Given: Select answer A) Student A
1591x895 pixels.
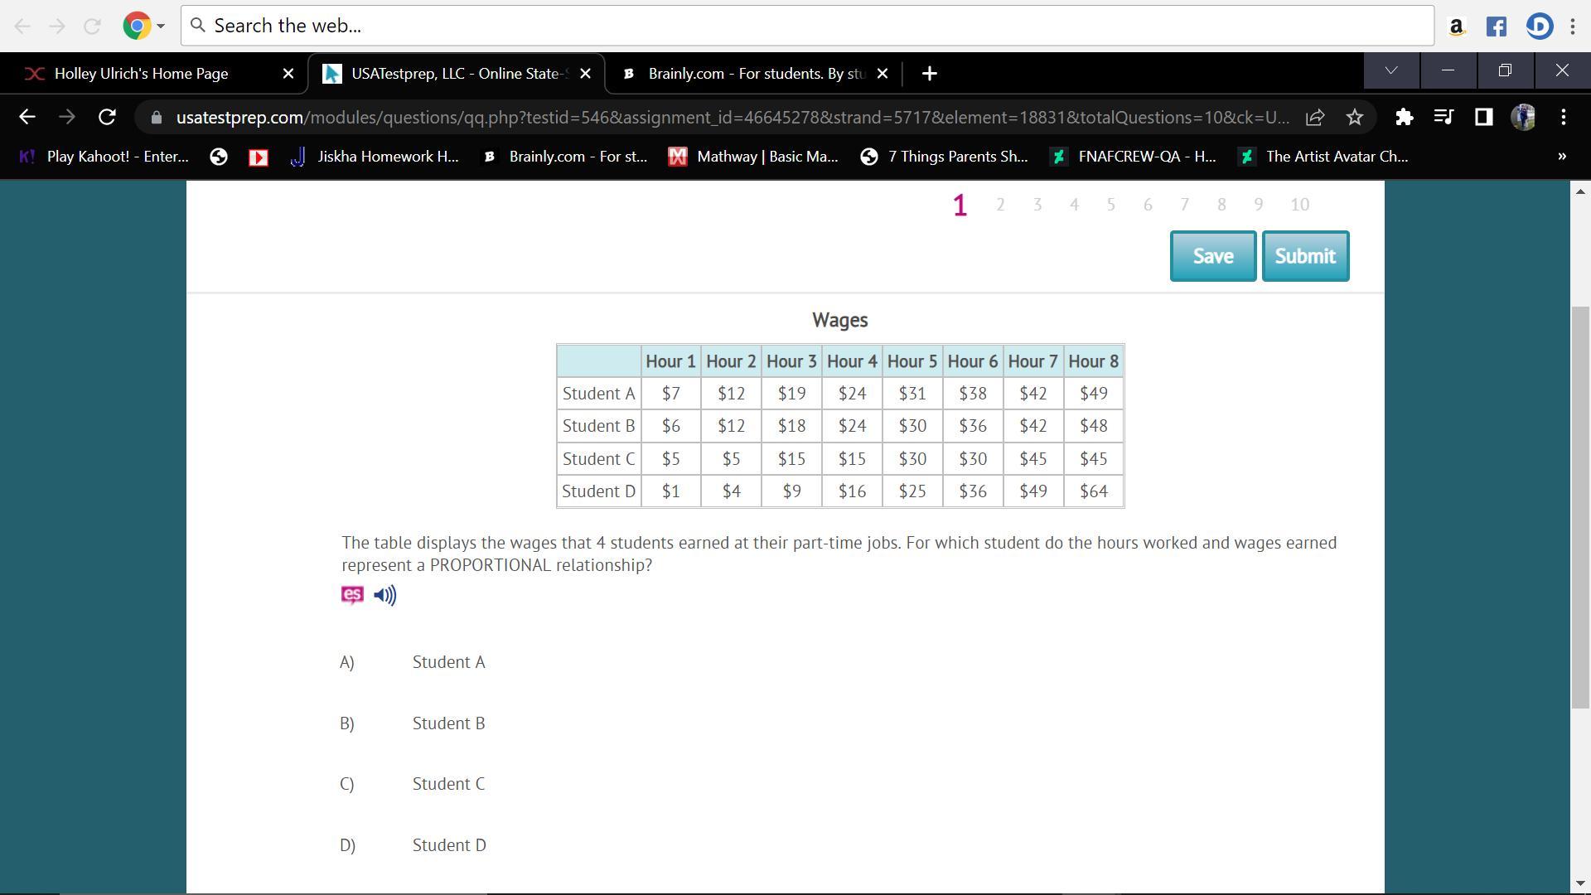Looking at the screenshot, I should (448, 662).
